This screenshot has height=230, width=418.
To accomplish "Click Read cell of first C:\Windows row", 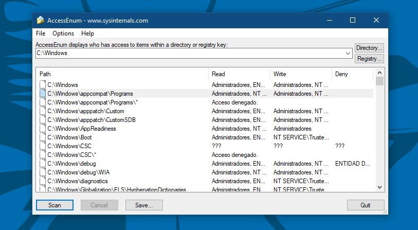I will [239, 85].
